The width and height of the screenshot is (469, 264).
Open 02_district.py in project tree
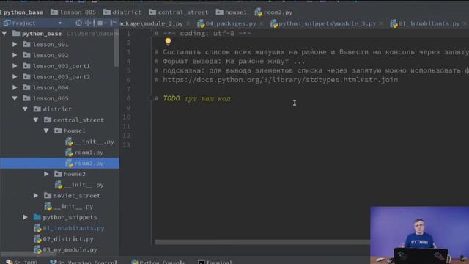(64, 238)
